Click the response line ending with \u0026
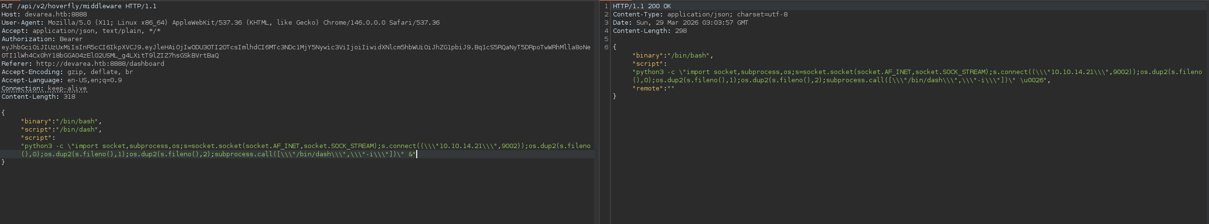The height and width of the screenshot is (224, 1209). click(x=842, y=80)
